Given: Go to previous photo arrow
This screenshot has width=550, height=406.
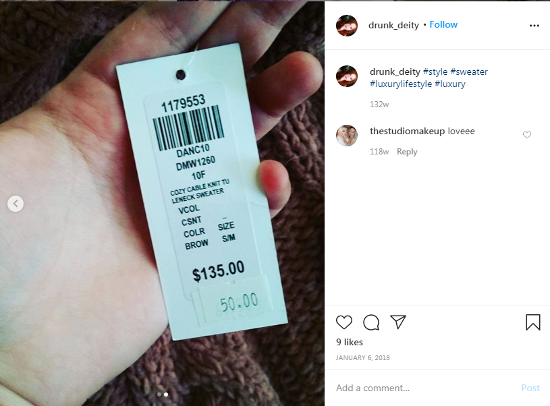Looking at the screenshot, I should [16, 204].
